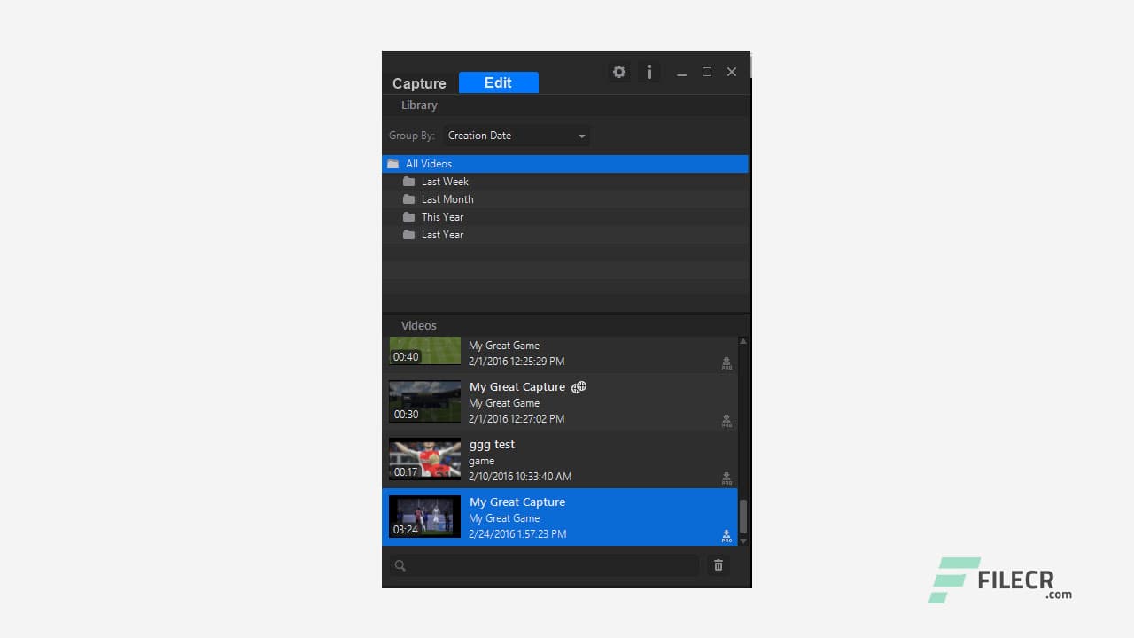This screenshot has height=638, width=1134.
Task: Click the 03:24 video thumbnail
Action: point(424,517)
